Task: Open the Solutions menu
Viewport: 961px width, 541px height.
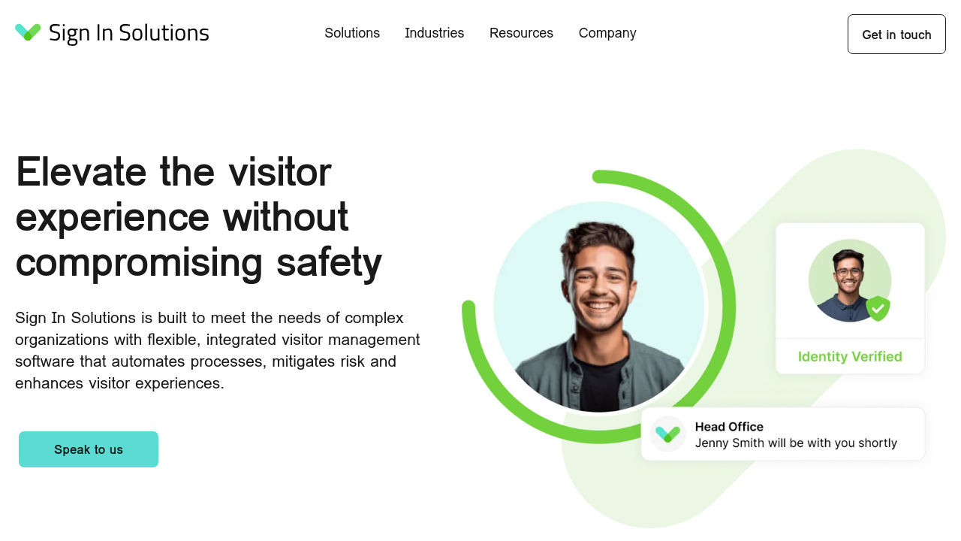Action: (352, 33)
